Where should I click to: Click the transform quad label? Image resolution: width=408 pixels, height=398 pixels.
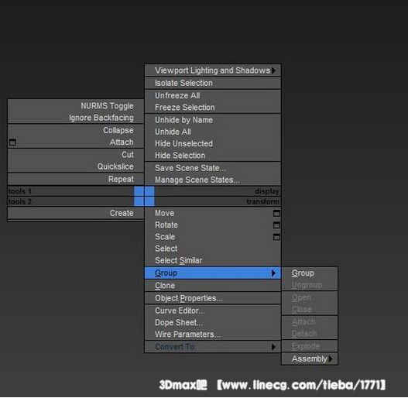tap(262, 202)
